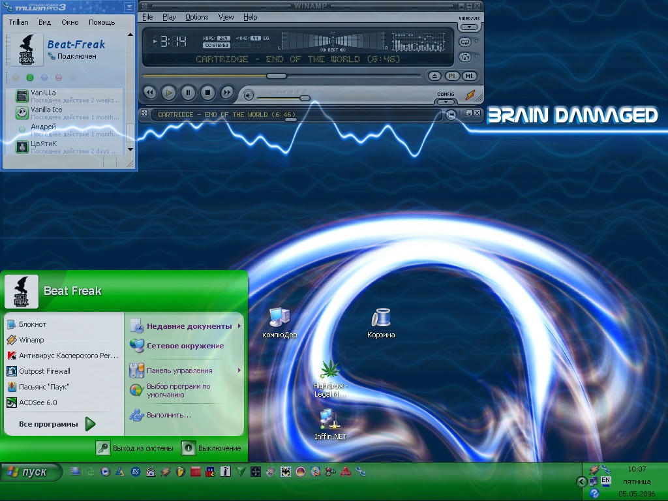
Task: Select contact ЦвЯтиК in Trillian
Action: tap(68, 147)
